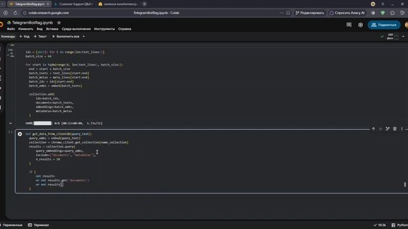This screenshot has width=408, height=229.
Task: Open the Вид menu
Action: [40, 29]
